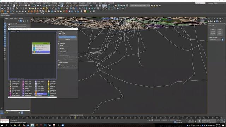This screenshot has width=226, height=127.
Task: Select Shapes category in Create panel
Action: (211, 21)
